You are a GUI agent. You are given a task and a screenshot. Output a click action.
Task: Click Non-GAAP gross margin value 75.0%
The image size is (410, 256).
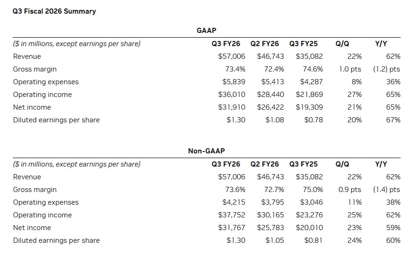pyautogui.click(x=313, y=190)
